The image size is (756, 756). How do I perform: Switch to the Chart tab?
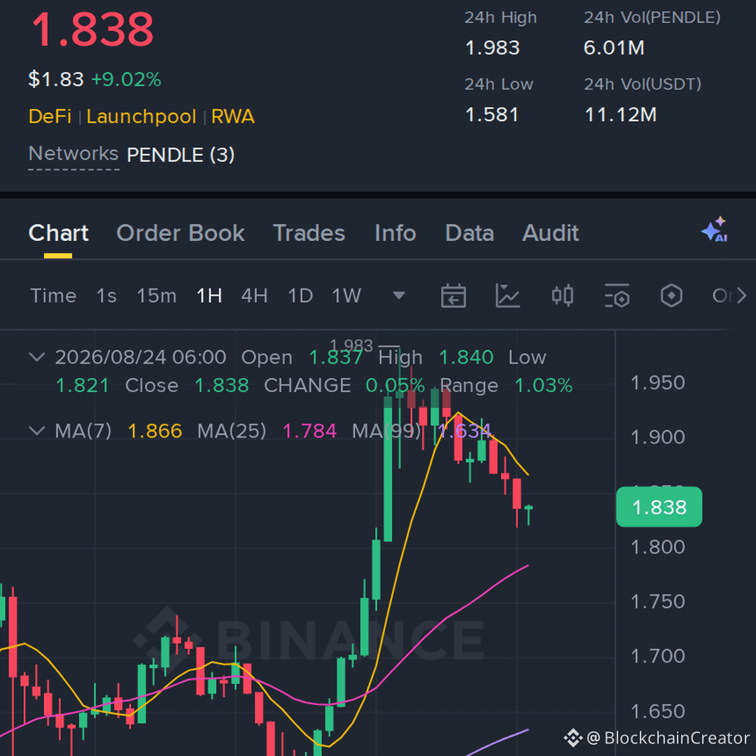(58, 233)
